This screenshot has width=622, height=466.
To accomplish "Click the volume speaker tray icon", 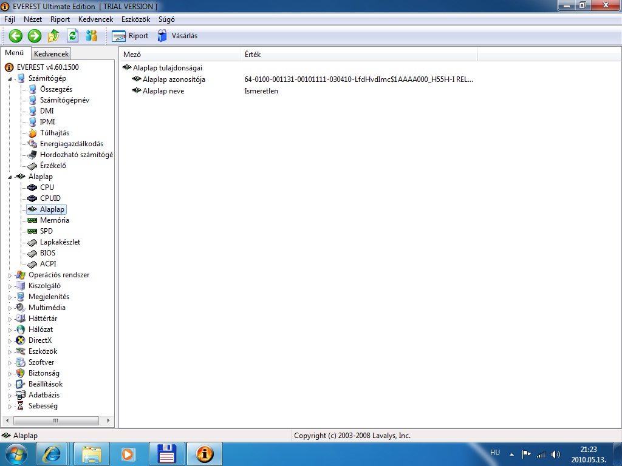I will click(556, 454).
